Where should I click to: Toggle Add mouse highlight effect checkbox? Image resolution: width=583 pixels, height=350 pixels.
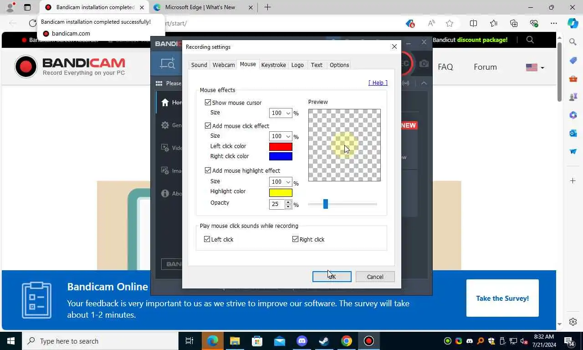point(208,170)
